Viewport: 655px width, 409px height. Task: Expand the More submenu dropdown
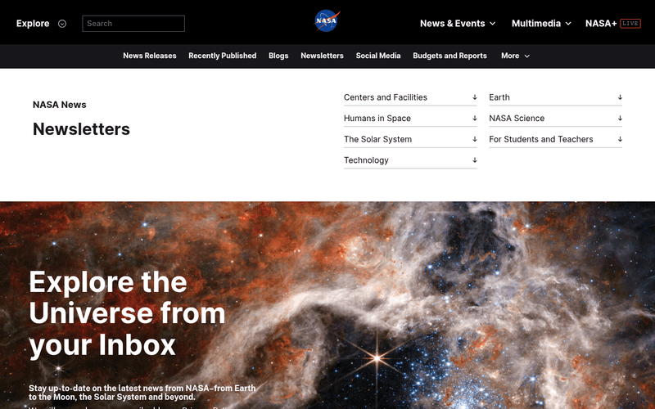(515, 56)
